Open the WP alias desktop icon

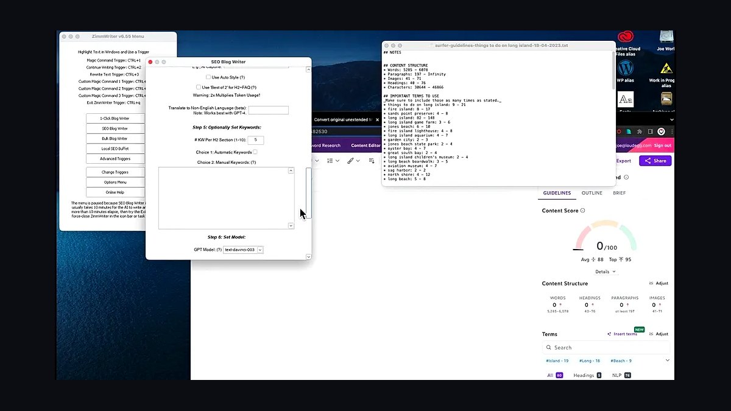626,68
